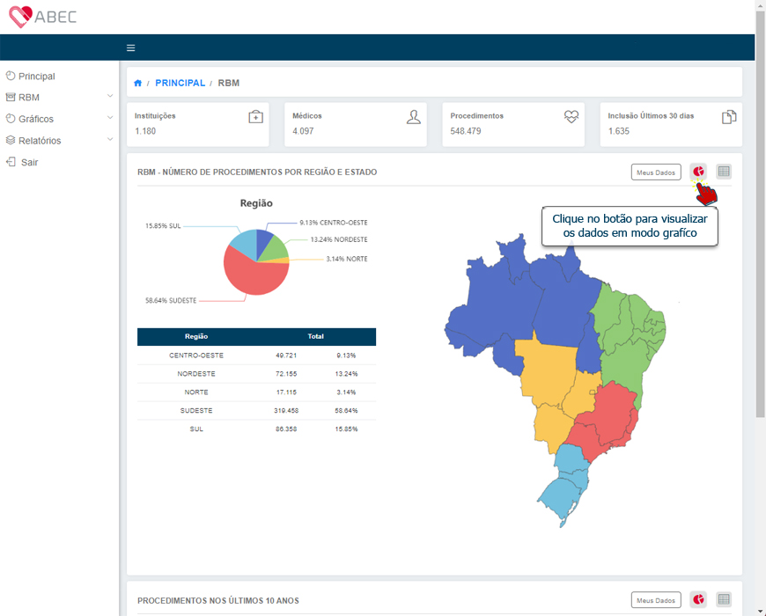The height and width of the screenshot is (616, 766).
Task: Select the CENTRO-OESTE table row
Action: 256,356
